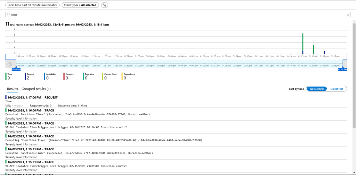This screenshot has width=356, height=175.
Task: Toggle the Trace event type filter
Action: [9, 77]
